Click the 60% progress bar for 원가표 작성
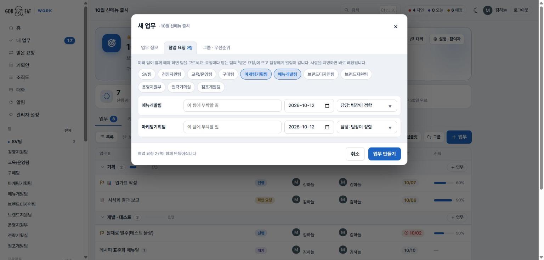 (443, 183)
